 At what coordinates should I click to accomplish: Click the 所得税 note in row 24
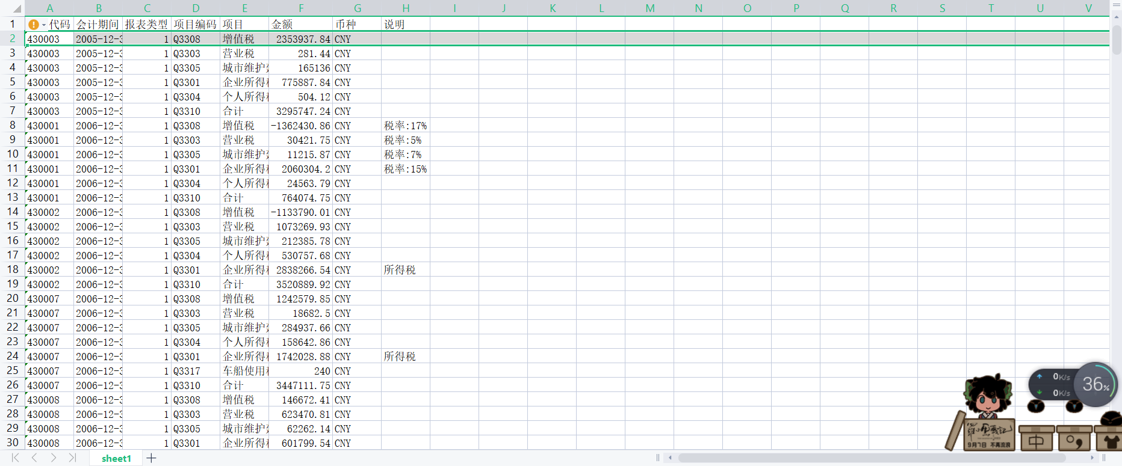point(406,357)
